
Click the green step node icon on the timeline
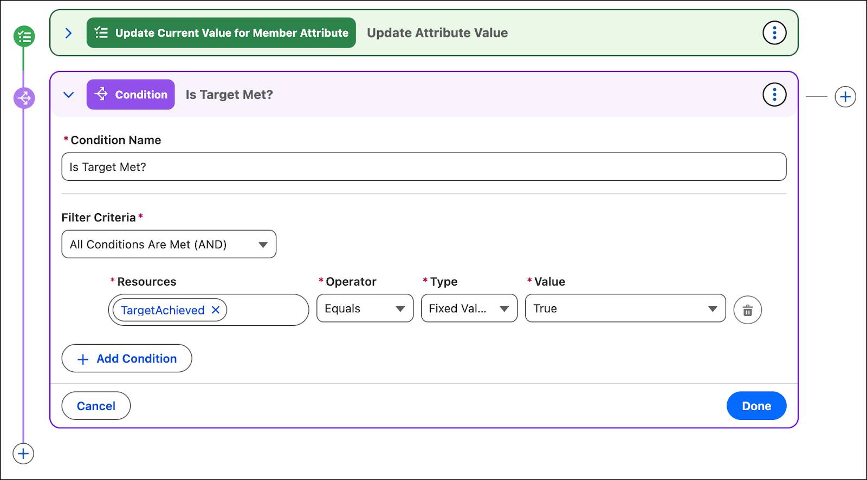pyautogui.click(x=24, y=36)
